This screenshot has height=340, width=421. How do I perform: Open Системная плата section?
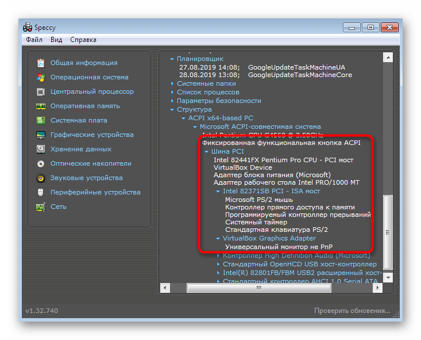pyautogui.click(x=79, y=120)
